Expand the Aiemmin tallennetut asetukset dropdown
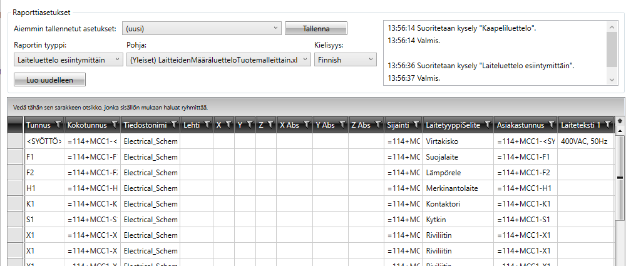 click(x=276, y=28)
